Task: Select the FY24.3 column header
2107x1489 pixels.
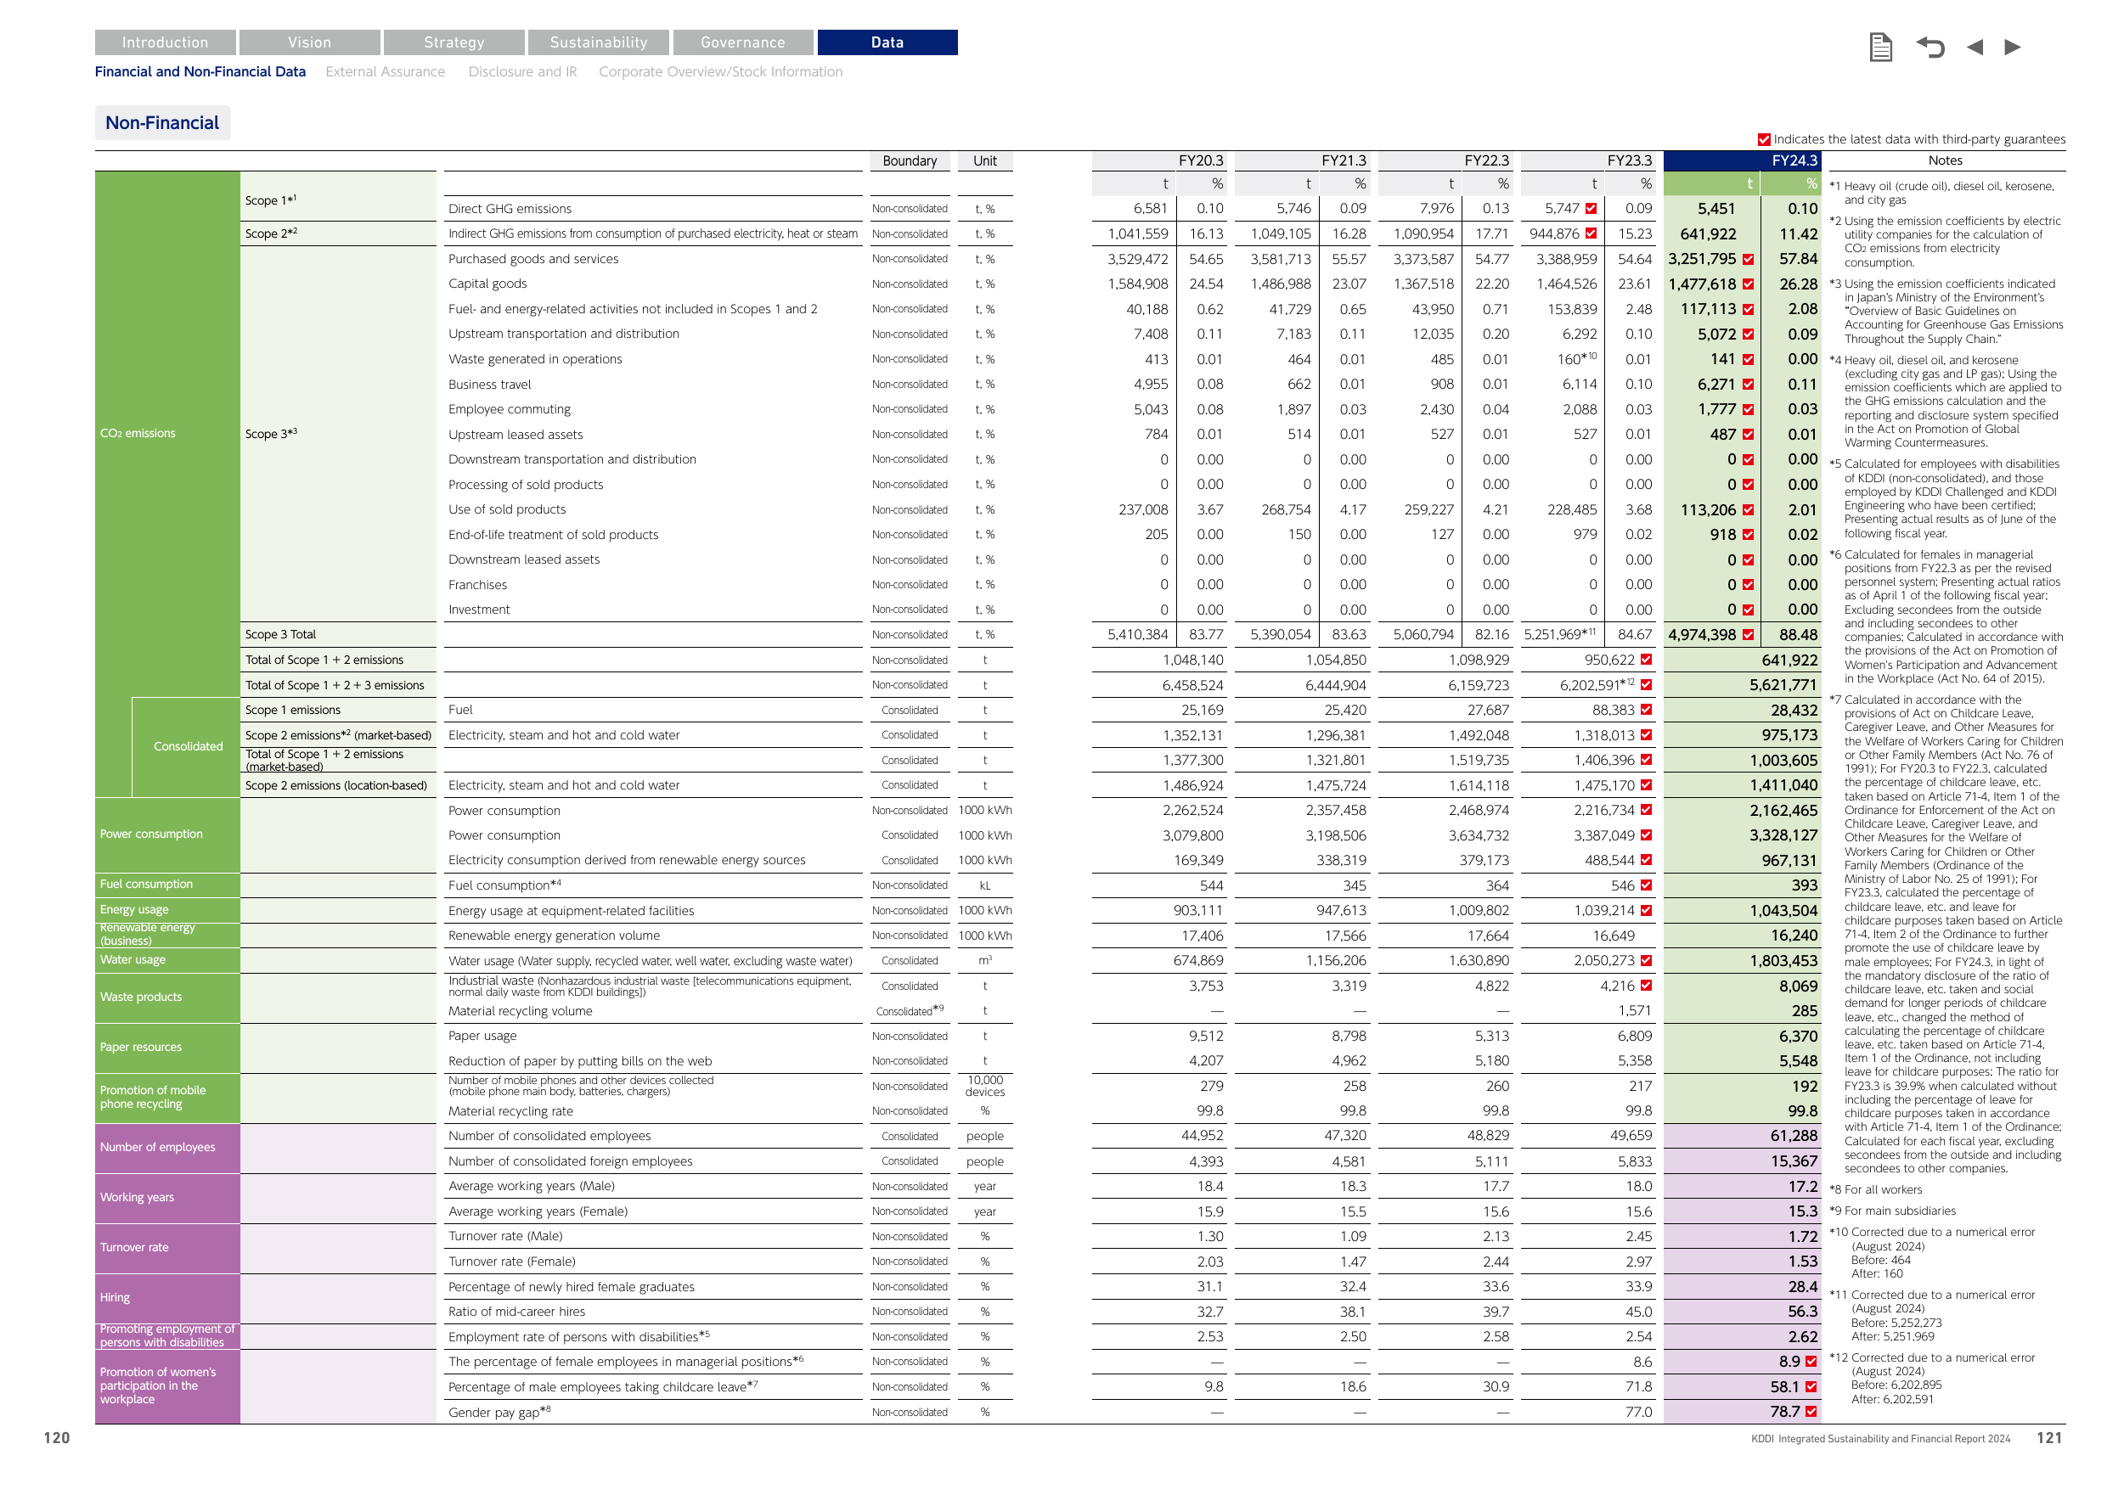Action: pyautogui.click(x=1743, y=160)
